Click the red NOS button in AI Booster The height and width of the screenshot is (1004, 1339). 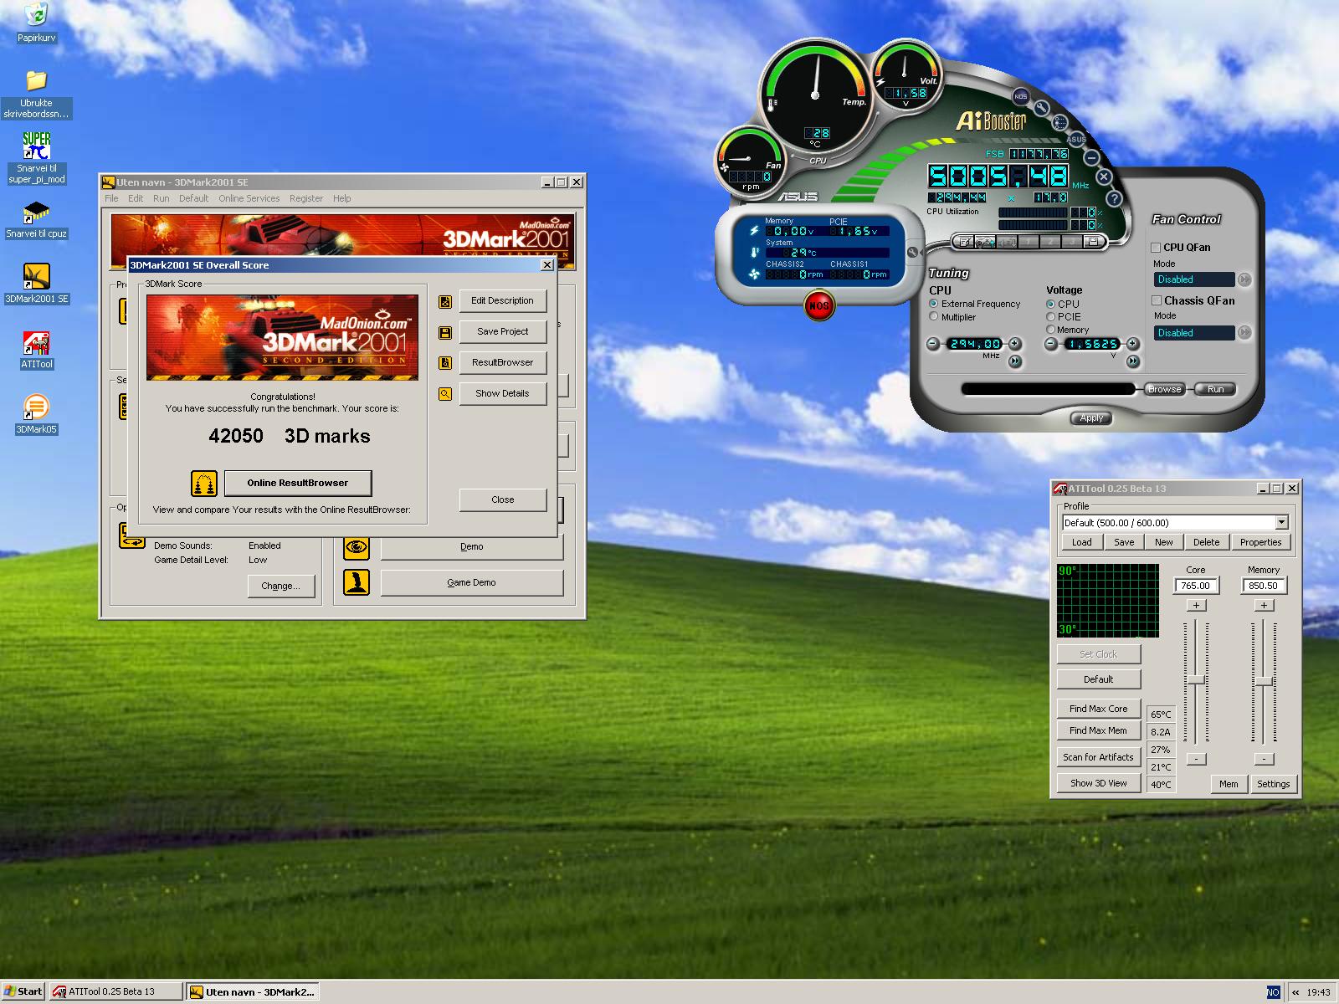(818, 305)
